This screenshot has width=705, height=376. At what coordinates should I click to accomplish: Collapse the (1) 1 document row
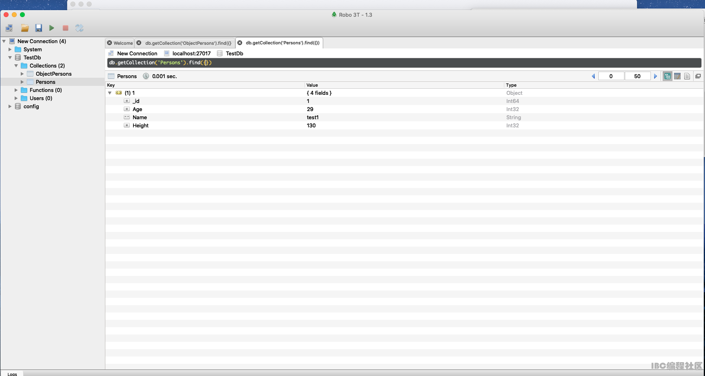click(110, 93)
